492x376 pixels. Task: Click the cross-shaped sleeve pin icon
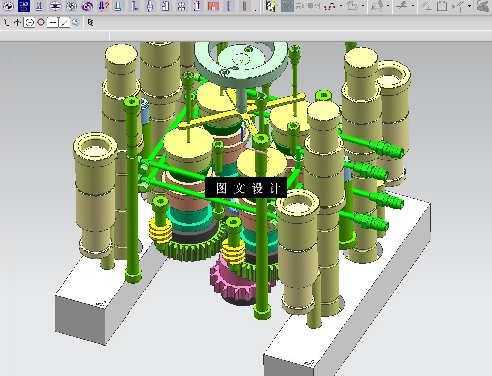coord(150,6)
